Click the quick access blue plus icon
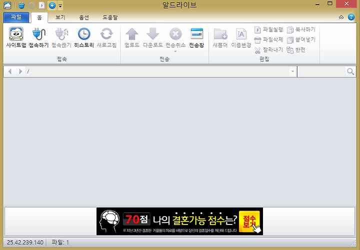The image size is (360, 250). tap(52, 5)
